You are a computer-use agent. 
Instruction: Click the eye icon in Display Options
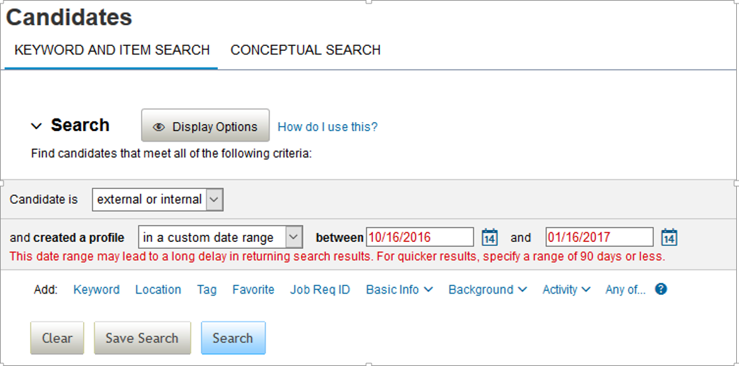click(159, 127)
